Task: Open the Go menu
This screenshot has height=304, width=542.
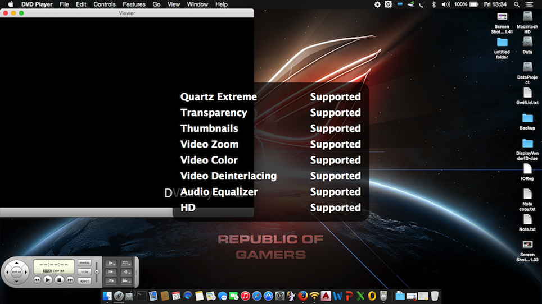Action: 157,4
